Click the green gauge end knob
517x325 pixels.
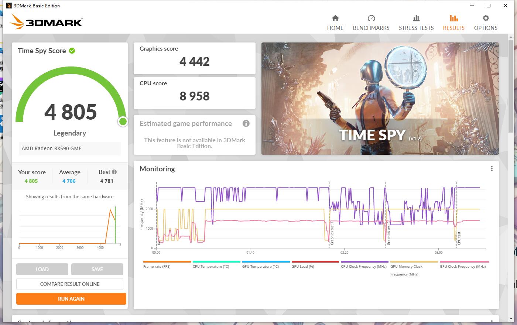[x=123, y=122]
